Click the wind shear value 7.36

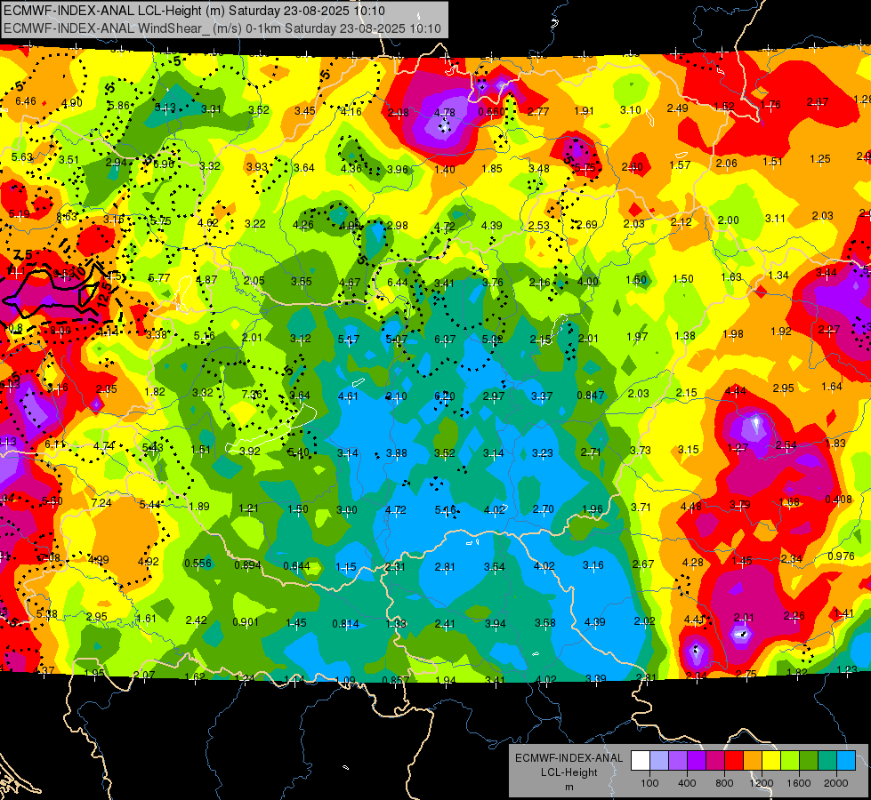tap(252, 394)
